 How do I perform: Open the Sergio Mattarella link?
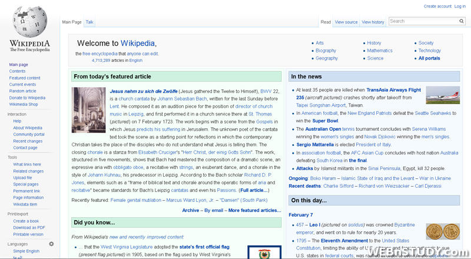click(x=315, y=145)
